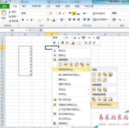The height and width of the screenshot is (128, 129).
Task: Open the mini toolbar font size dropdown
Action: (x=71, y=38)
